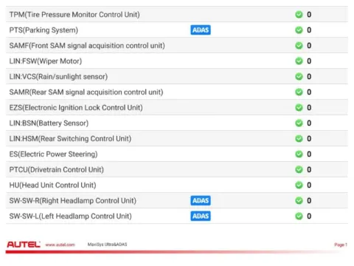Click the ADAS badge on Right Headlamp row
354x266 pixels.
(201, 201)
